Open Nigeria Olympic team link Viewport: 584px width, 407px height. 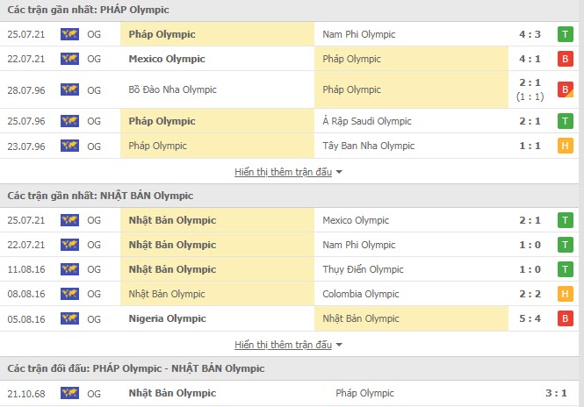click(x=167, y=318)
